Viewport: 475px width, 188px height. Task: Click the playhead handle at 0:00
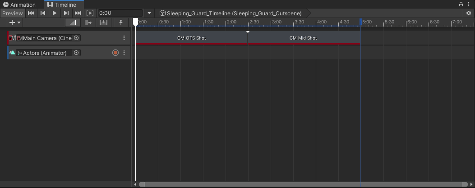(x=135, y=22)
